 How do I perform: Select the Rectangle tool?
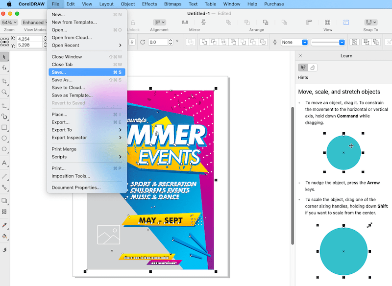(4, 127)
